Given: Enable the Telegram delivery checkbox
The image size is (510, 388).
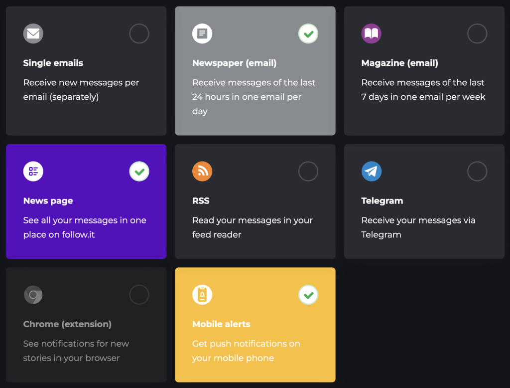Looking at the screenshot, I should coord(477,172).
